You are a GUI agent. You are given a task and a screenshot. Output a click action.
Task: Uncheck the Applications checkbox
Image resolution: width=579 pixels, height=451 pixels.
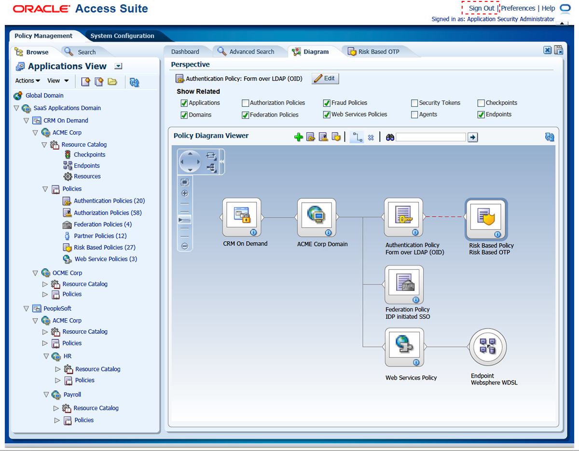[x=184, y=103]
